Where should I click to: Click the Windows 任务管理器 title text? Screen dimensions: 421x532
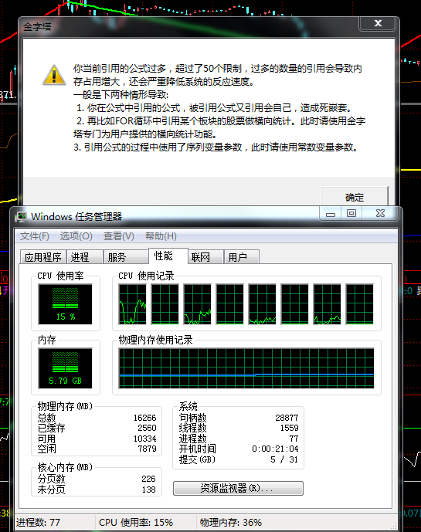click(x=76, y=217)
